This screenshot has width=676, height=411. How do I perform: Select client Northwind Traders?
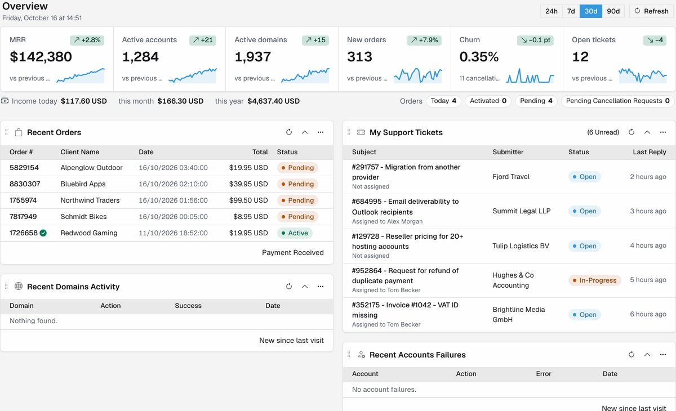(x=90, y=200)
